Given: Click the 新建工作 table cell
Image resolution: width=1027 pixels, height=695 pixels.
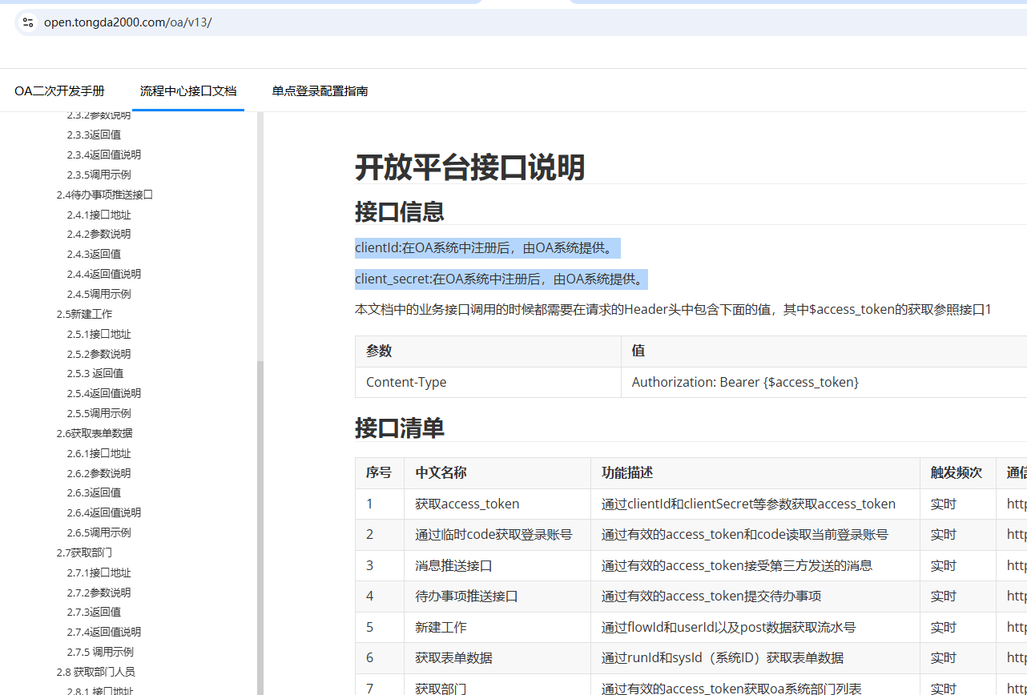Looking at the screenshot, I should [497, 627].
